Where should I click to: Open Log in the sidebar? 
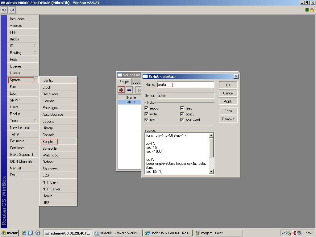tap(23, 94)
